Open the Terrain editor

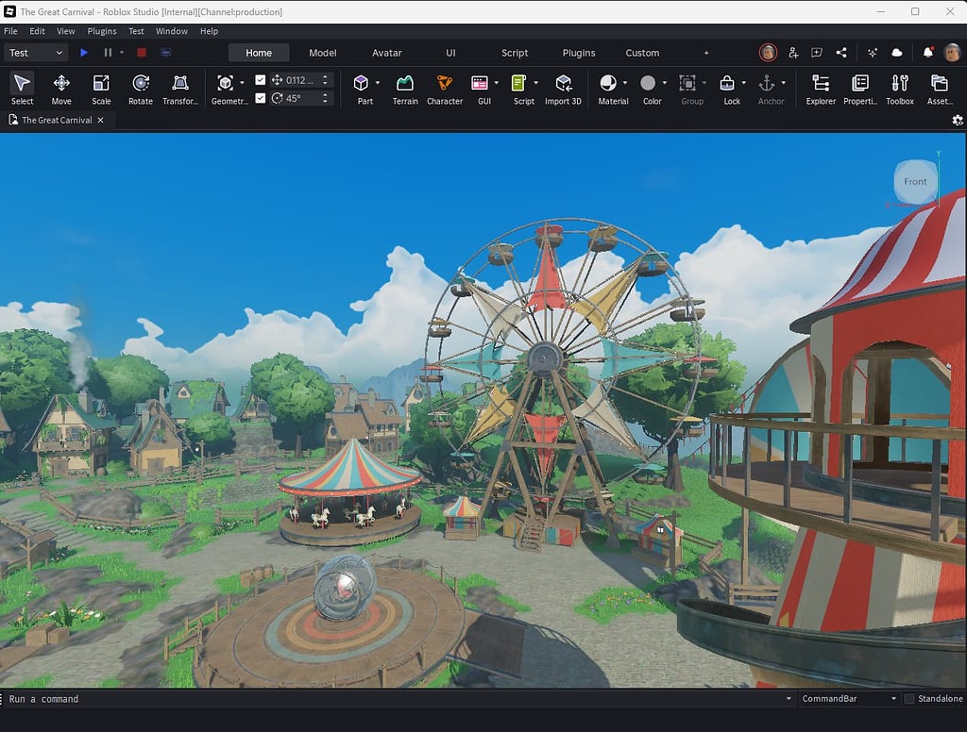click(404, 85)
